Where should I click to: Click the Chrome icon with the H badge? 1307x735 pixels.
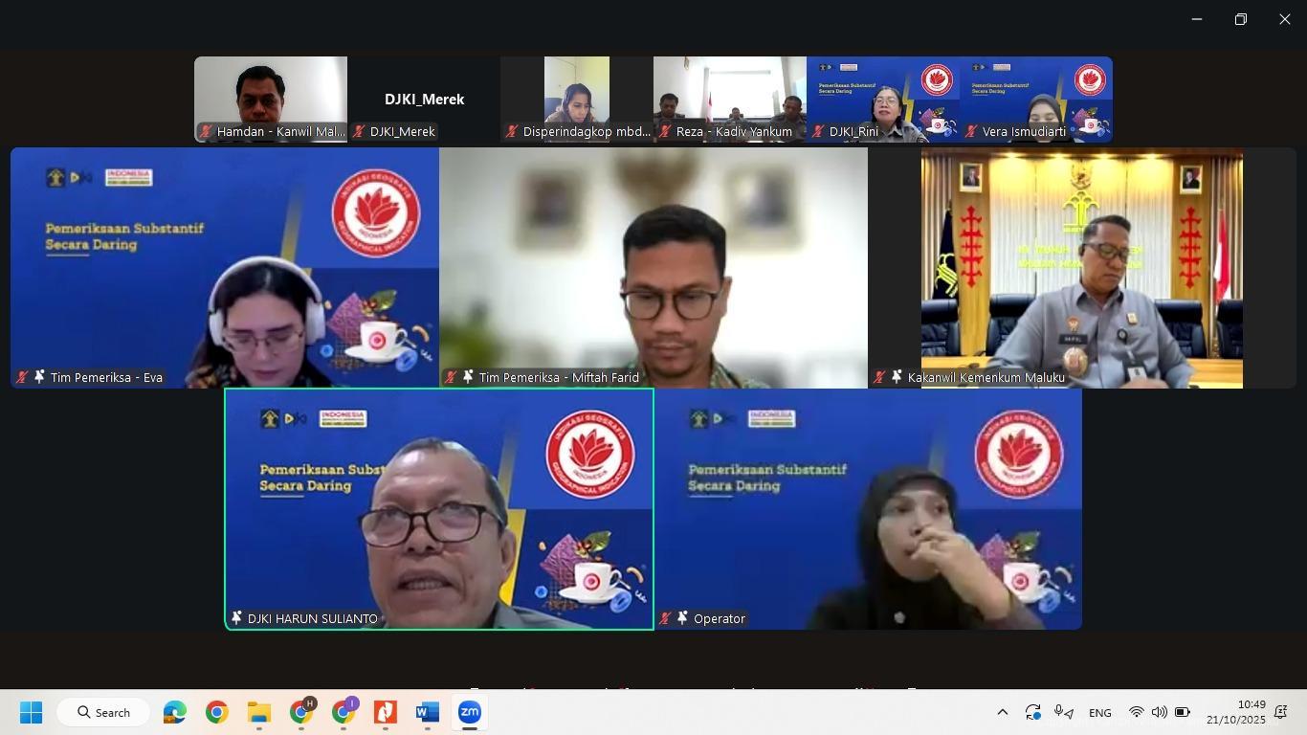point(302,713)
